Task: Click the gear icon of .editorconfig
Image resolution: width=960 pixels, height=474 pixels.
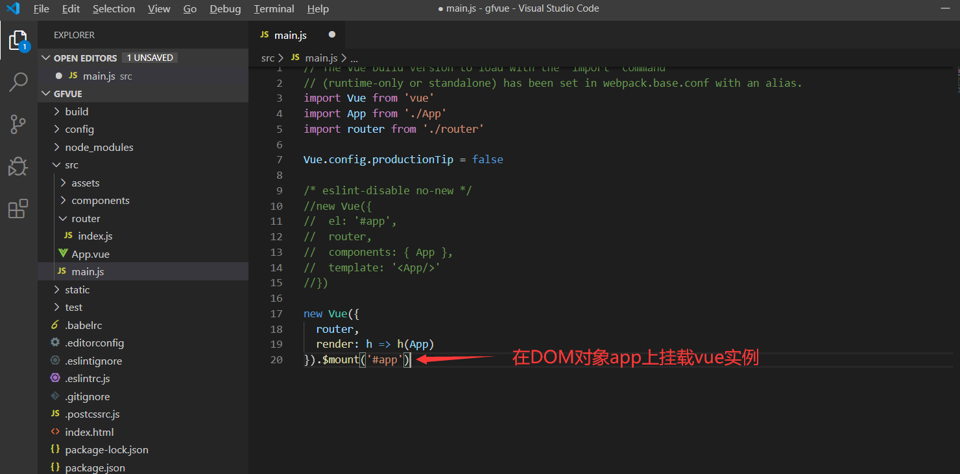Action: 55,343
